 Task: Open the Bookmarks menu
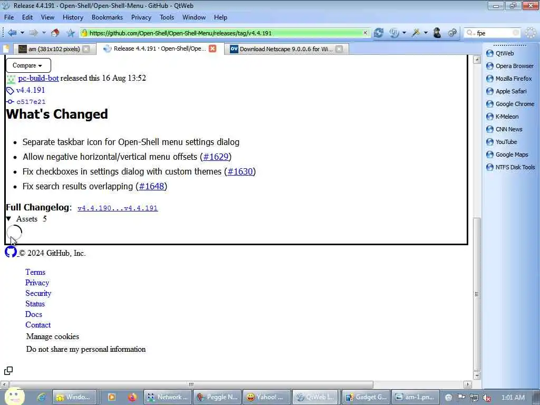107,17
